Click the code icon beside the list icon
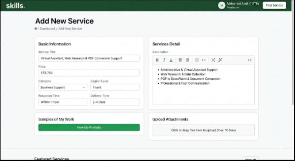 [204, 60]
